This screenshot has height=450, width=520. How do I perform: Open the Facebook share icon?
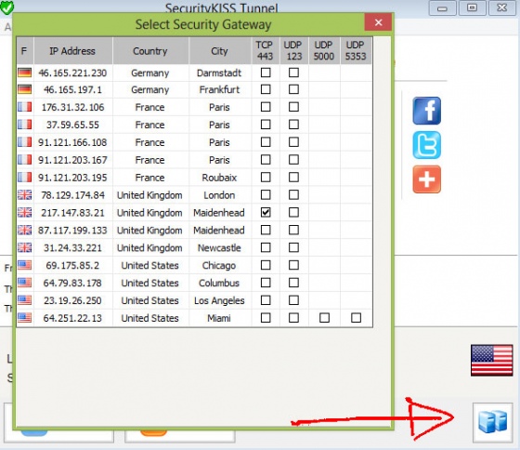point(426,111)
